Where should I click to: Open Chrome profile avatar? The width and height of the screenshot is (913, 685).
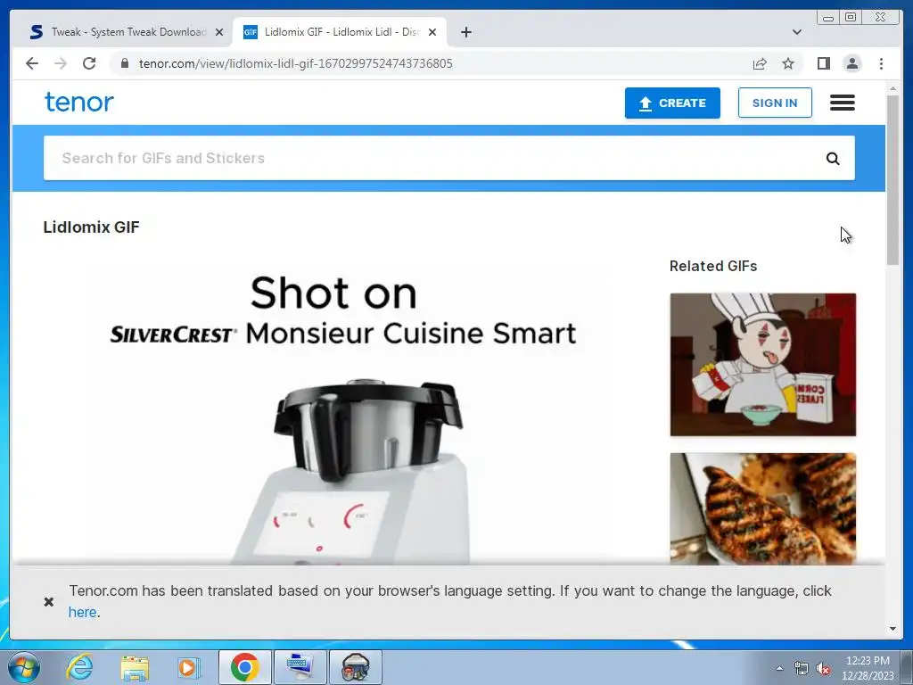coord(851,63)
